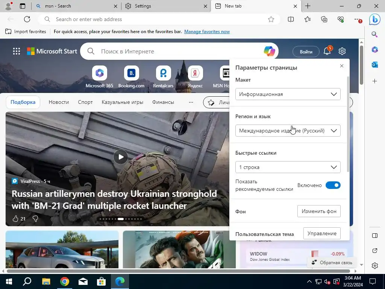Add an app to sidebar plus icon

click(375, 81)
